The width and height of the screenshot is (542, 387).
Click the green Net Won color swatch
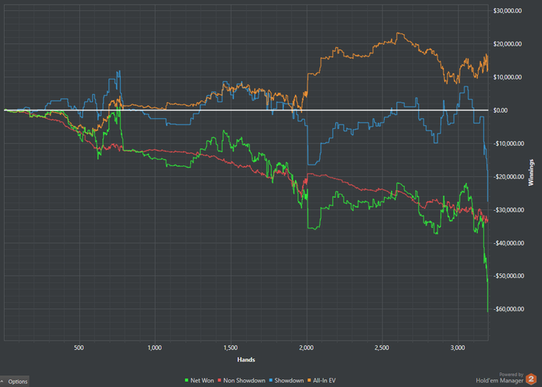click(x=187, y=381)
